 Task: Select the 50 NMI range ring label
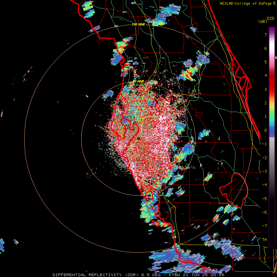tap(138, 81)
